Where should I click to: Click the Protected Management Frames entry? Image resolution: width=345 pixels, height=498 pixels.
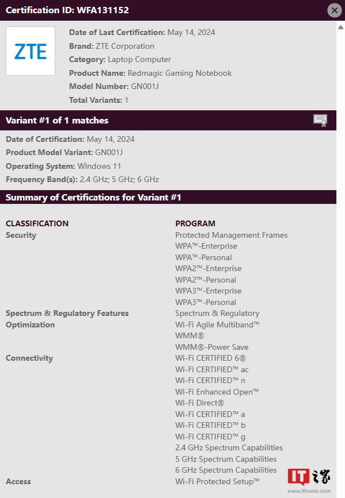(232, 235)
